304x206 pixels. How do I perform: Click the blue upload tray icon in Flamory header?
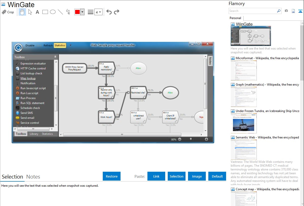click(300, 11)
